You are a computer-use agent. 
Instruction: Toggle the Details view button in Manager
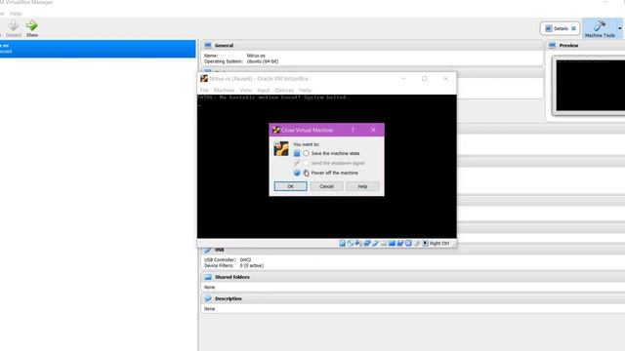click(x=560, y=28)
